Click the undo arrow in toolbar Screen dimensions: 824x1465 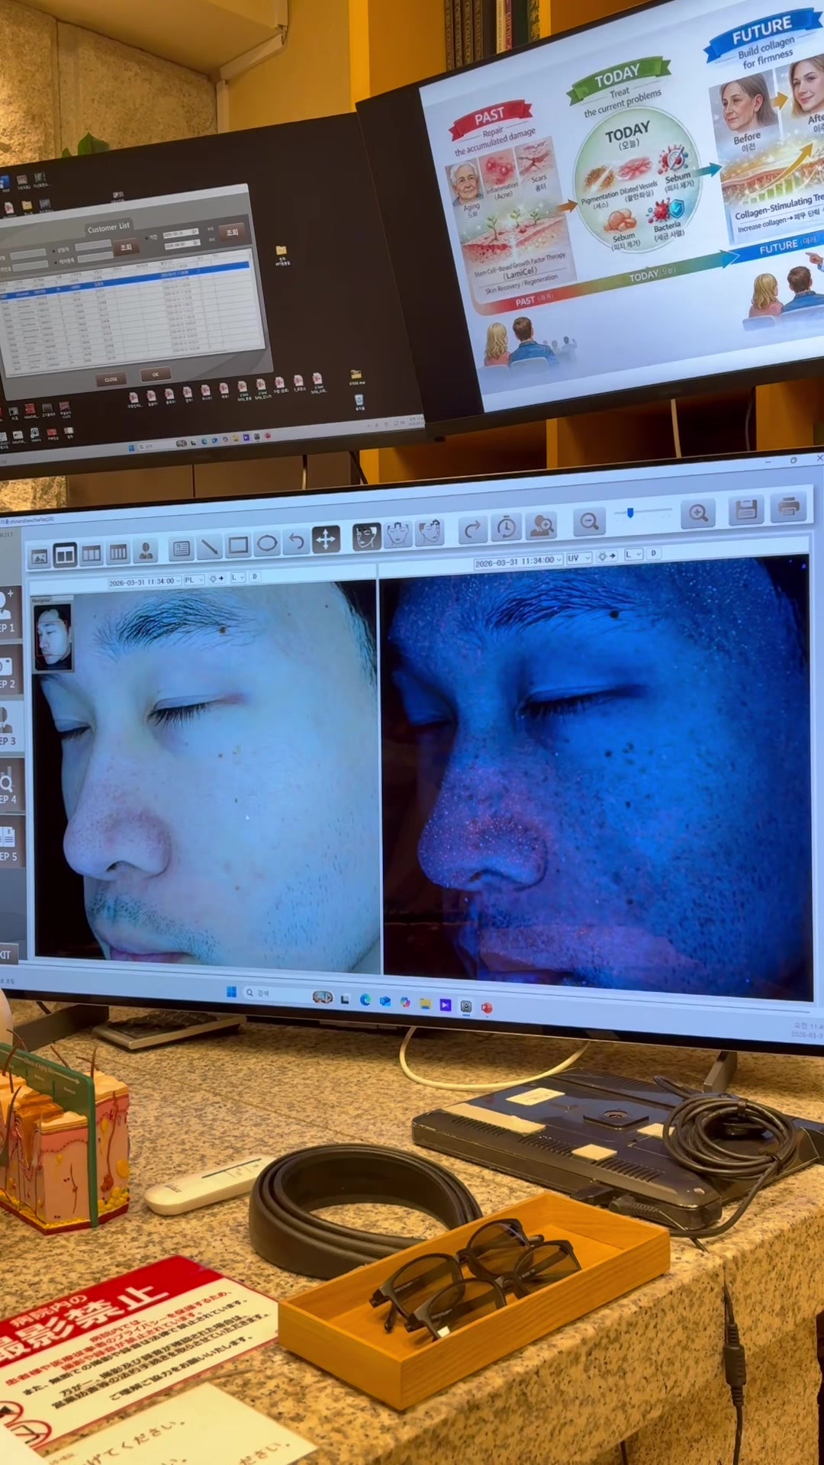point(296,542)
